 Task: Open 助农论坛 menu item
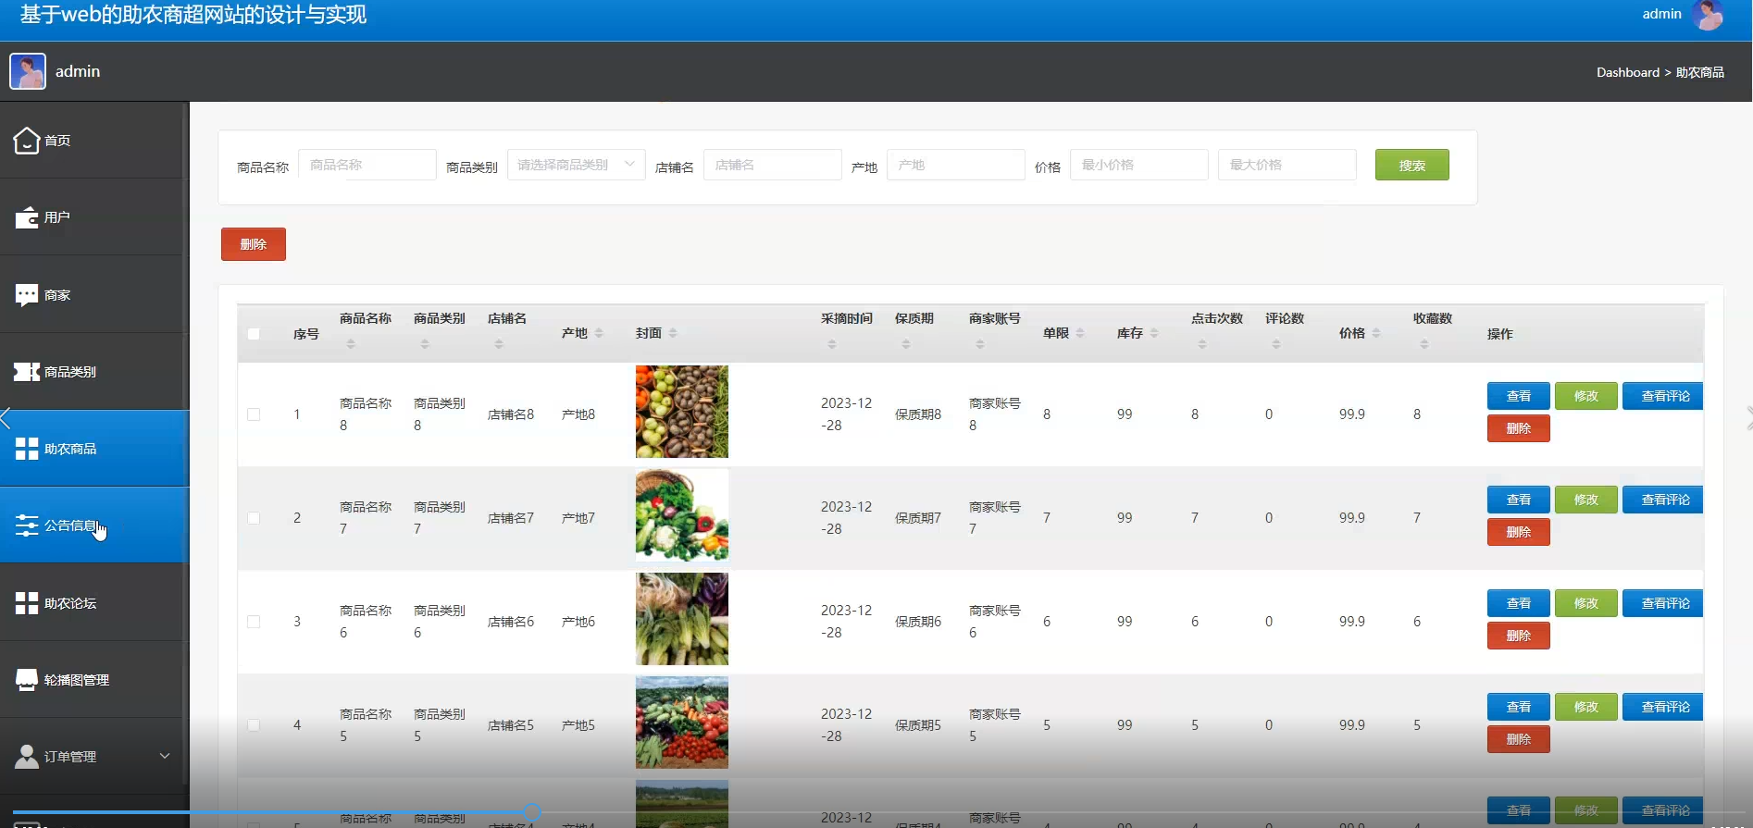tap(93, 603)
